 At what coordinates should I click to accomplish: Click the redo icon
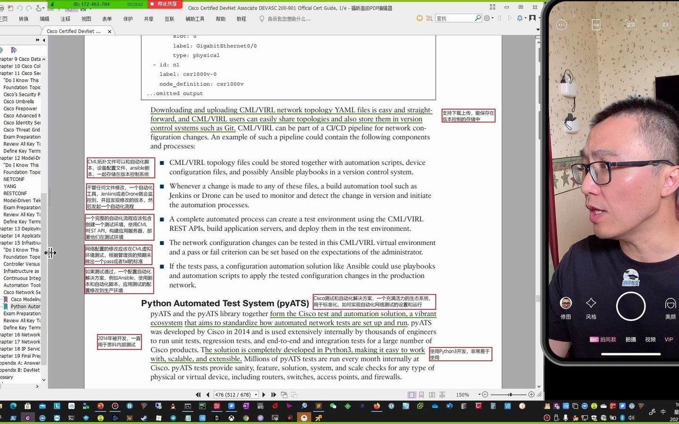click(x=29, y=8)
